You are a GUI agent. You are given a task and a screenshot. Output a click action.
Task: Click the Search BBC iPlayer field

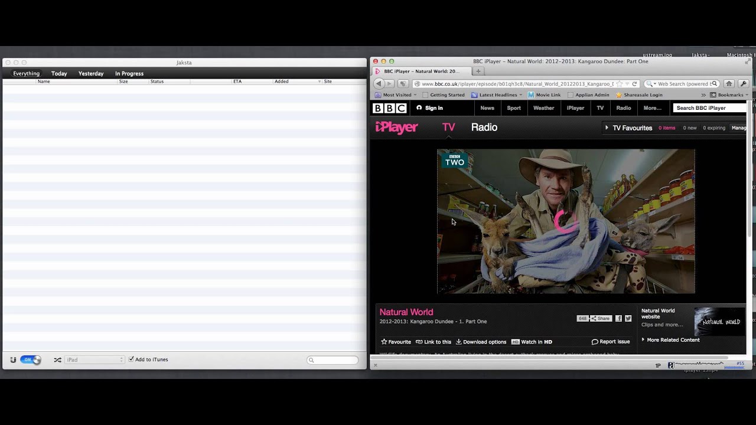(x=709, y=108)
